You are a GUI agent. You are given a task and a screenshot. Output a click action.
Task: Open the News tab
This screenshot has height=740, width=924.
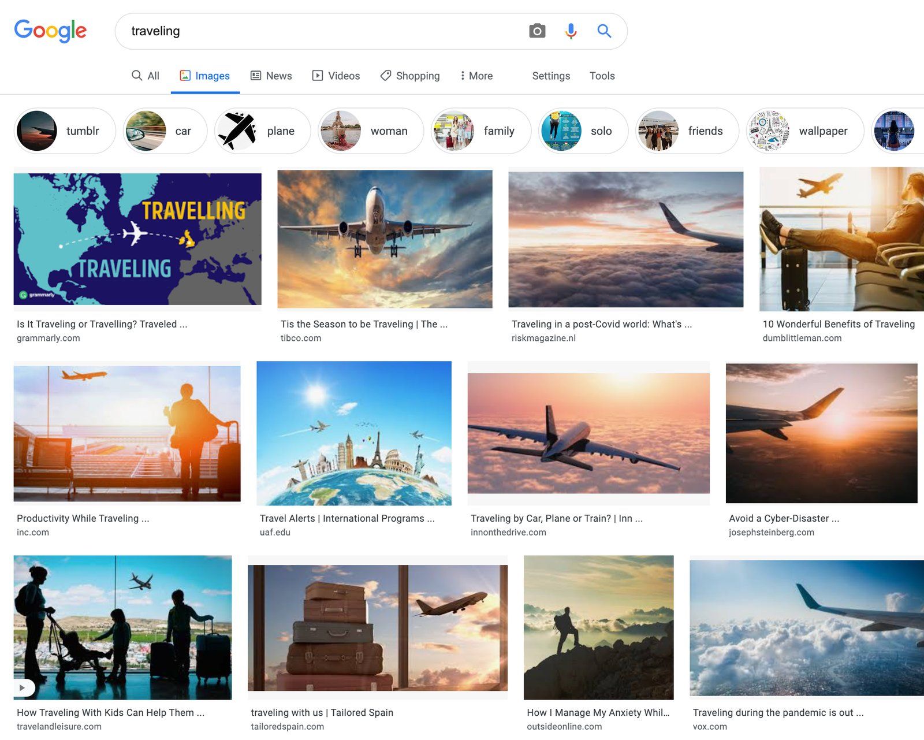[271, 76]
